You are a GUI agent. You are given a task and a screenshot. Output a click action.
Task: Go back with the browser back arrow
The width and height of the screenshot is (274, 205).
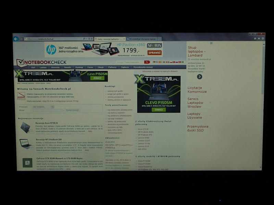tap(16, 39)
